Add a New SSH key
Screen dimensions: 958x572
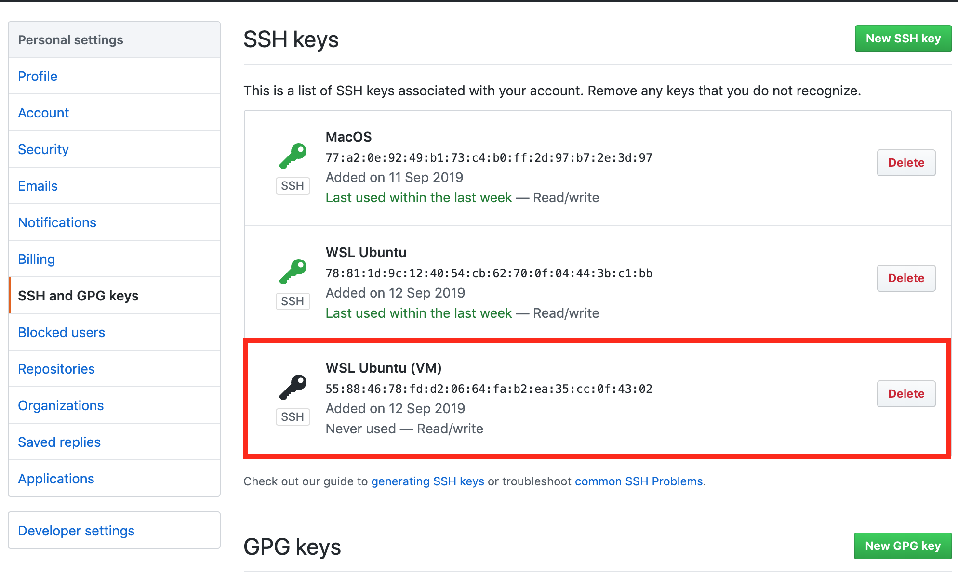[903, 38]
